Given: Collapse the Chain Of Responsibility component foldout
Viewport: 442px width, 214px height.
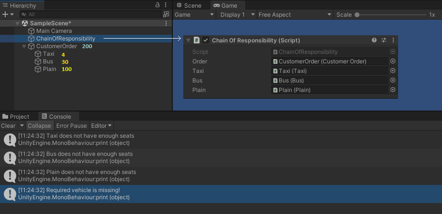Looking at the screenshot, I should click(x=188, y=41).
